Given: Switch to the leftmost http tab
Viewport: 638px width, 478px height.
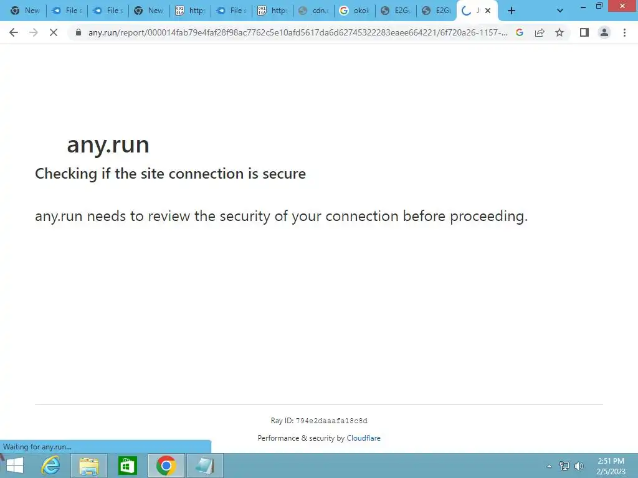Looking at the screenshot, I should (191, 11).
